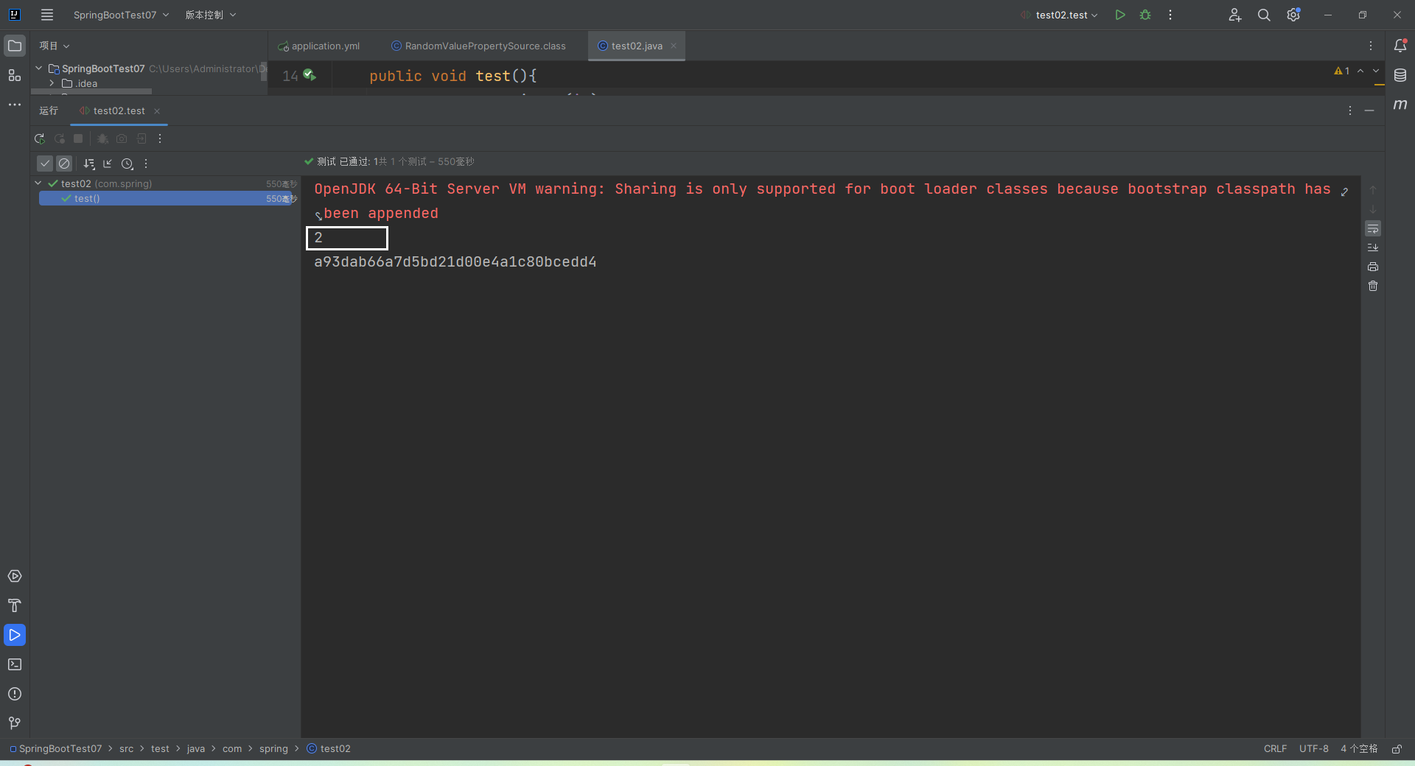
Task: Toggle show ignored tests
Action: tap(64, 164)
